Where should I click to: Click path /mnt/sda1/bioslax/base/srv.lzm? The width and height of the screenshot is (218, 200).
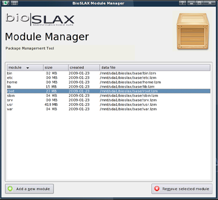128,100
